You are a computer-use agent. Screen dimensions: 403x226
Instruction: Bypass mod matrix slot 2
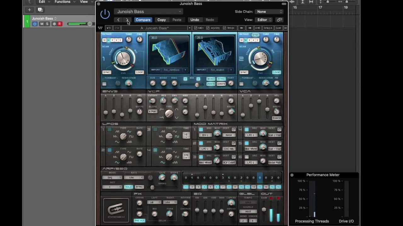234,143
